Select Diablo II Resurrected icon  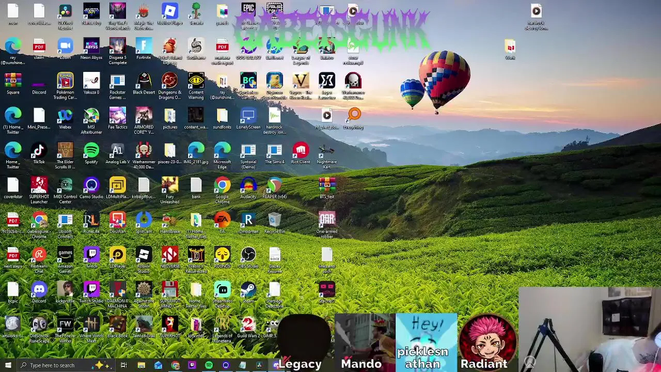tap(196, 259)
